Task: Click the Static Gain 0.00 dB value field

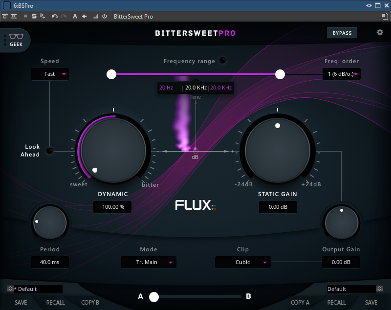Action: click(x=278, y=207)
